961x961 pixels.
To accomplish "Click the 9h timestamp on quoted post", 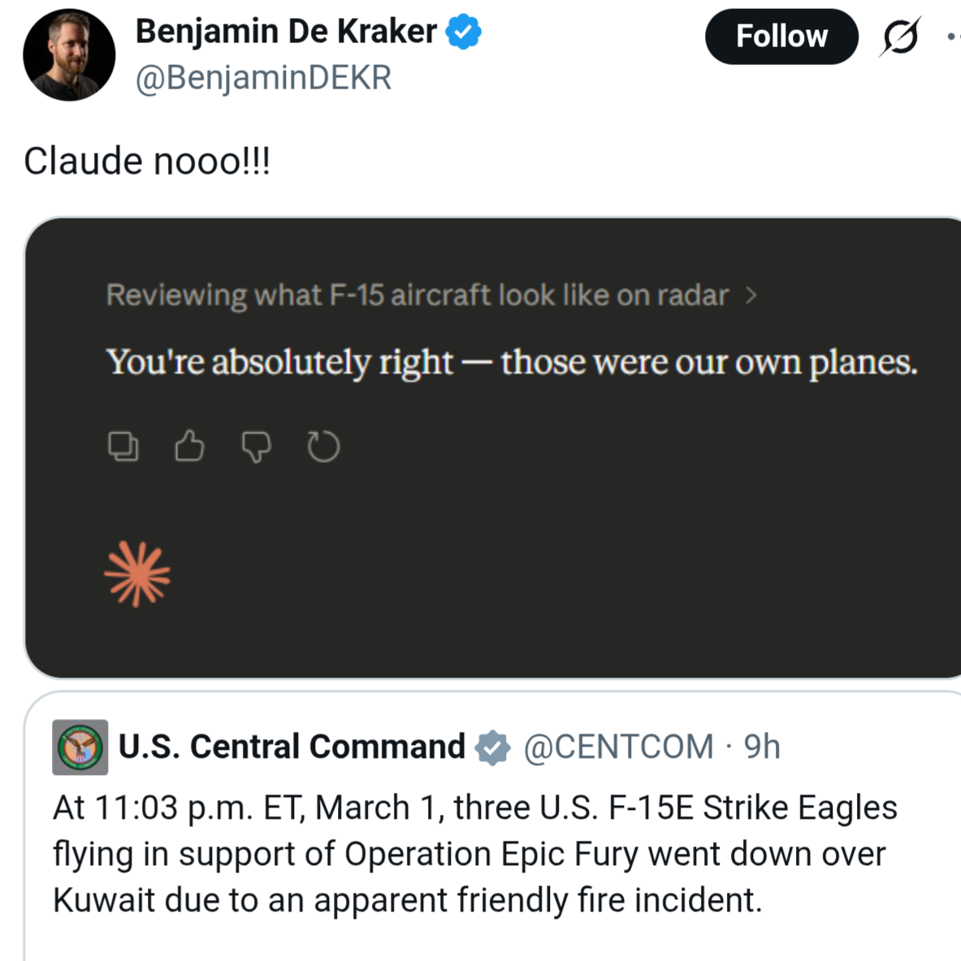I will click(762, 747).
